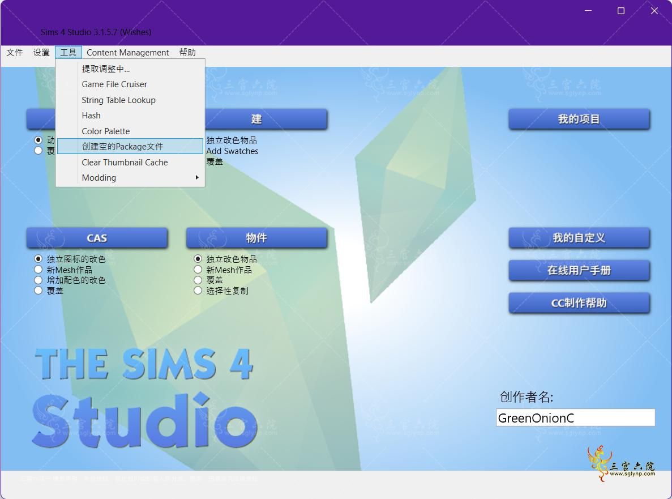
Task: Select 独立图标的改色 radio option
Action: click(x=38, y=259)
